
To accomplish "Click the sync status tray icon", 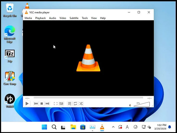I will [120, 127].
